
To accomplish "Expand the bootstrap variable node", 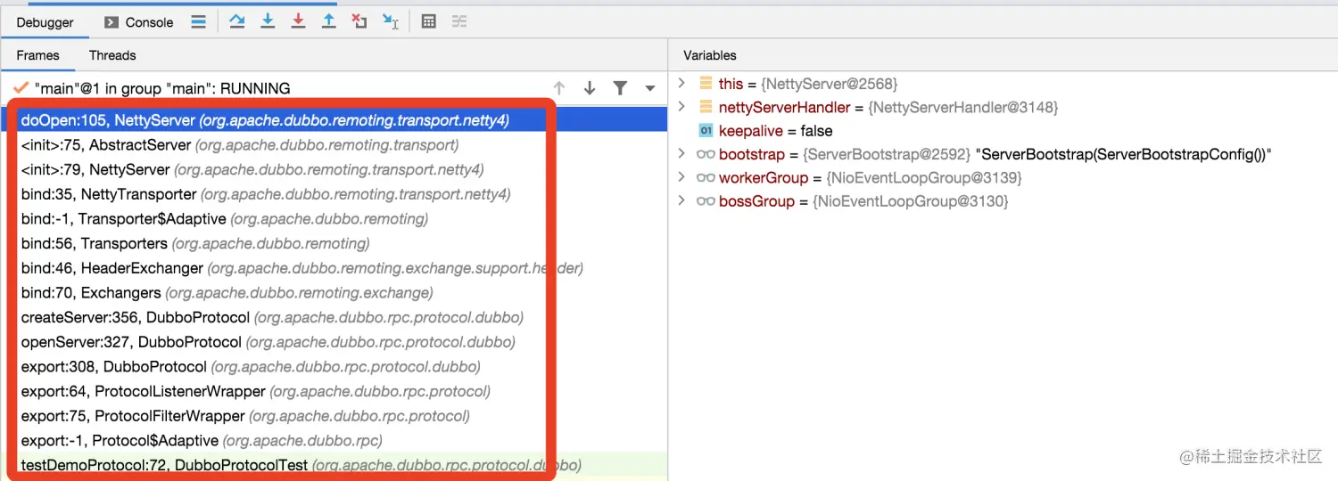I will point(681,154).
